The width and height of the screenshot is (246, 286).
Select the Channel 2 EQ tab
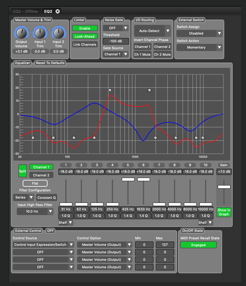click(x=41, y=175)
